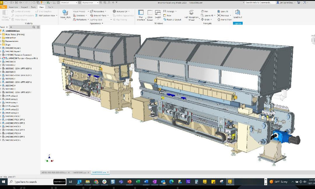Select the View ribbon tab
Screen dimensions: 315x189
tap(42, 7)
